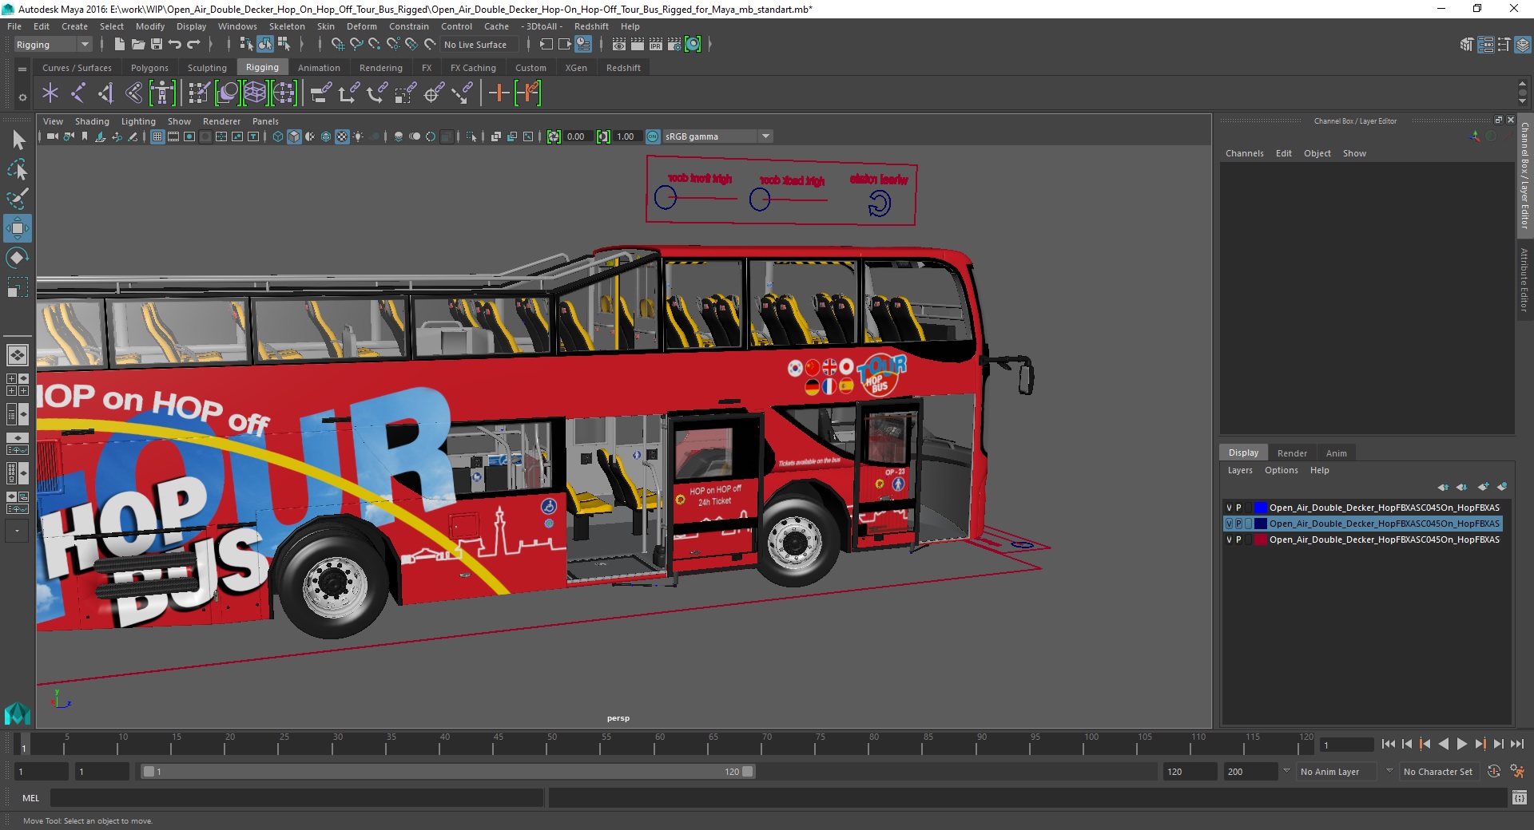Click the Create new layer icon

point(1483,487)
